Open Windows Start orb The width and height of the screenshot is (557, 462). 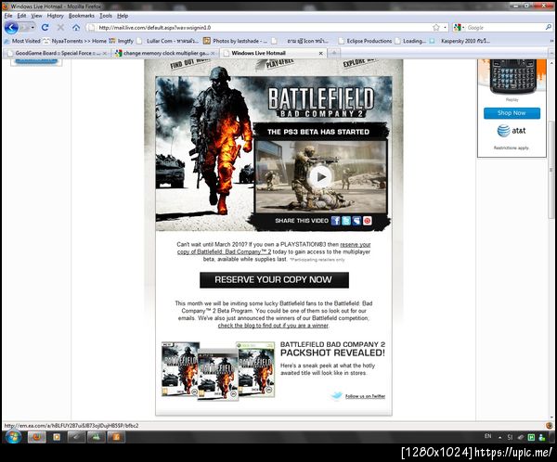(x=13, y=436)
